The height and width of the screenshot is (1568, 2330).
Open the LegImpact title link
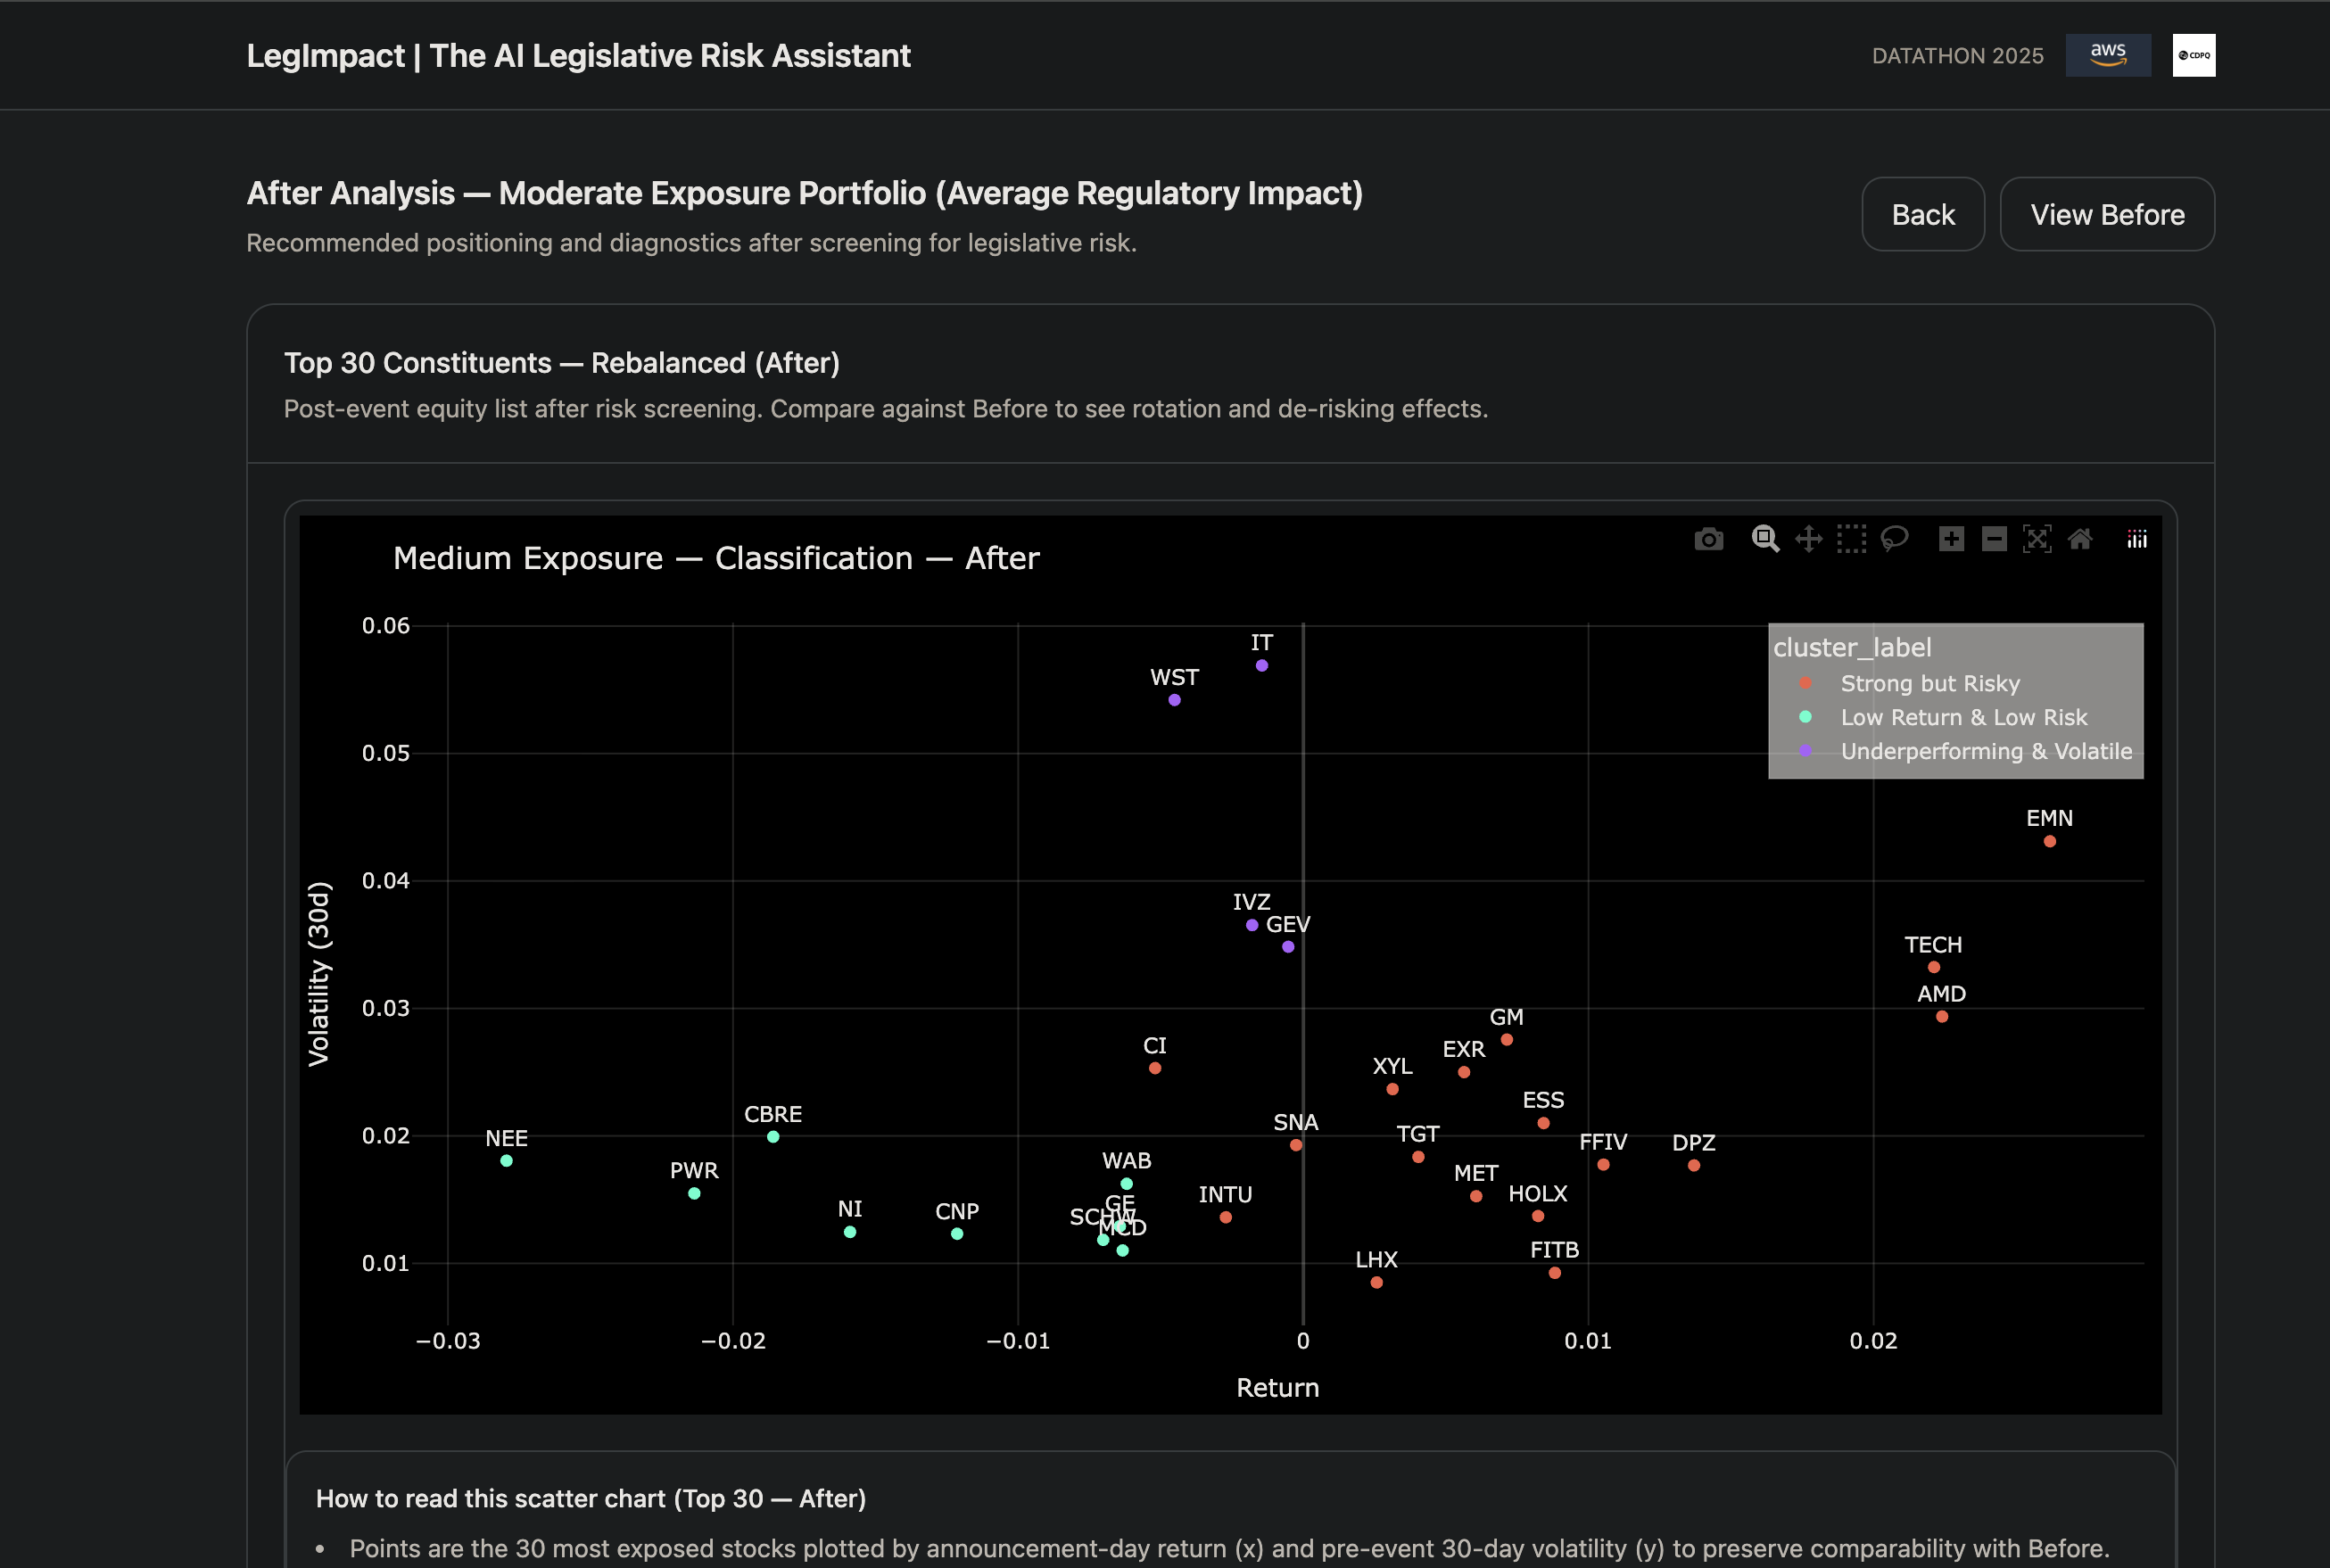point(578,55)
